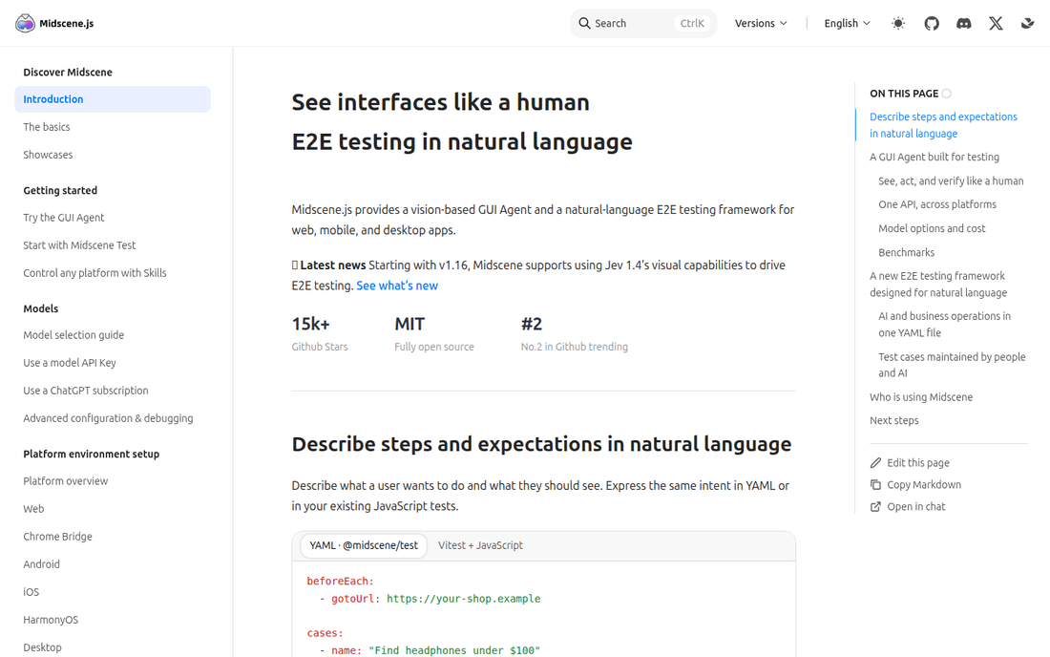This screenshot has height=657, width=1050.
Task: Open the X (Twitter) profile icon
Action: pos(996,24)
